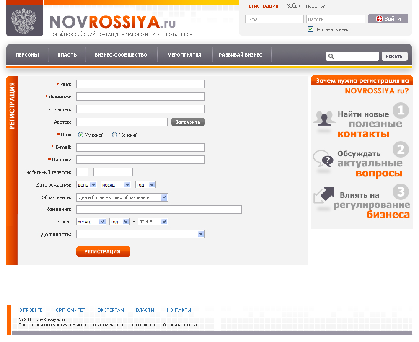Open the birth 'год' dropdown
Viewport: 419px width, 342px height.
click(x=145, y=185)
